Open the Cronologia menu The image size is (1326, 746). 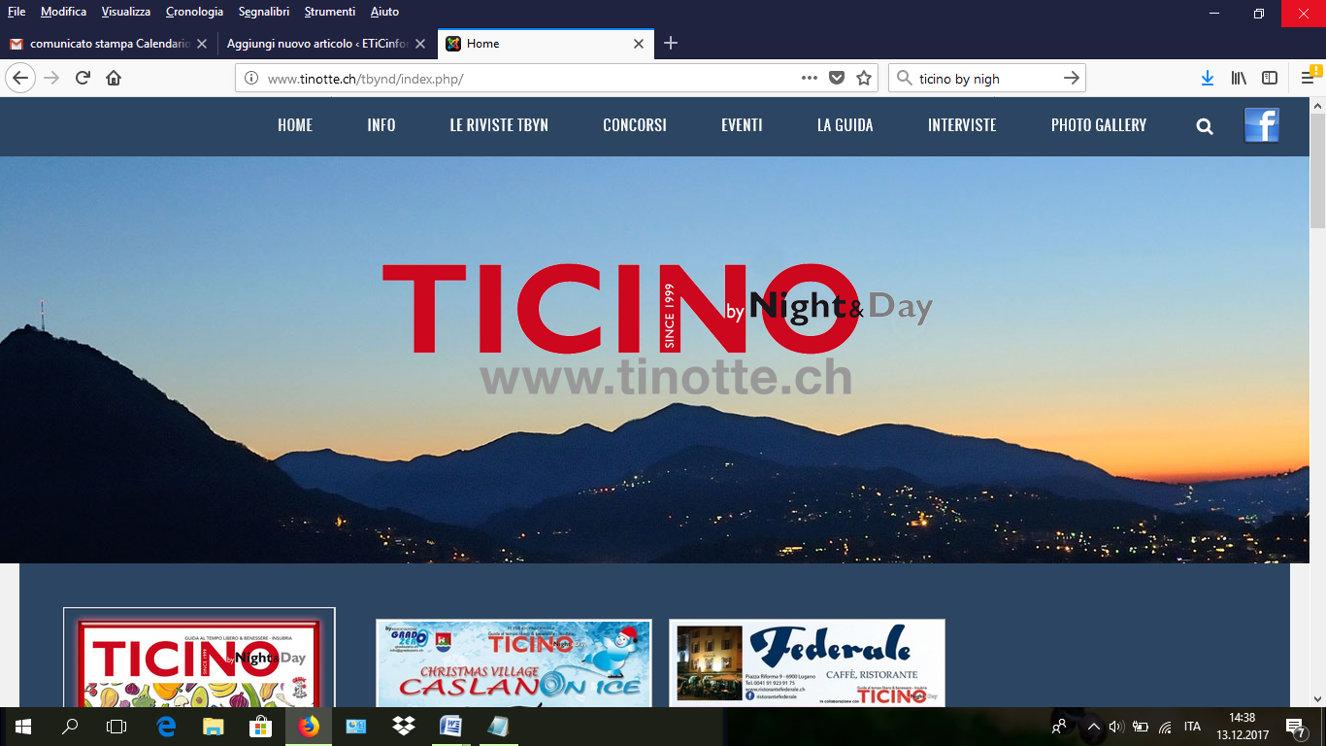(194, 12)
